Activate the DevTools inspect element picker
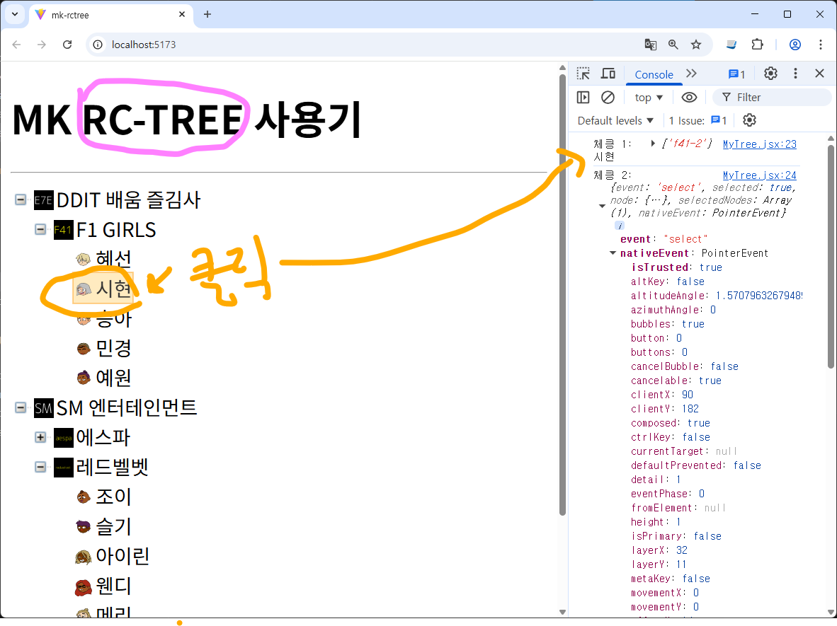This screenshot has width=837, height=626. [583, 74]
